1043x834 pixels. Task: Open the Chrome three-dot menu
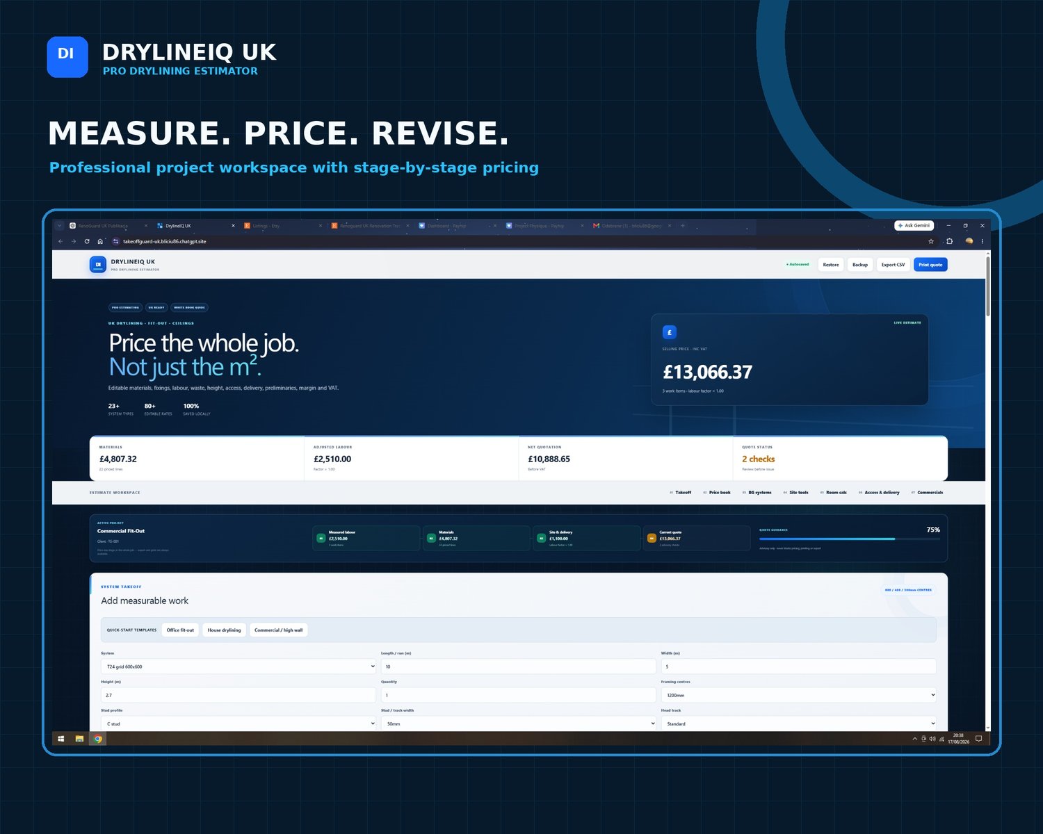983,241
